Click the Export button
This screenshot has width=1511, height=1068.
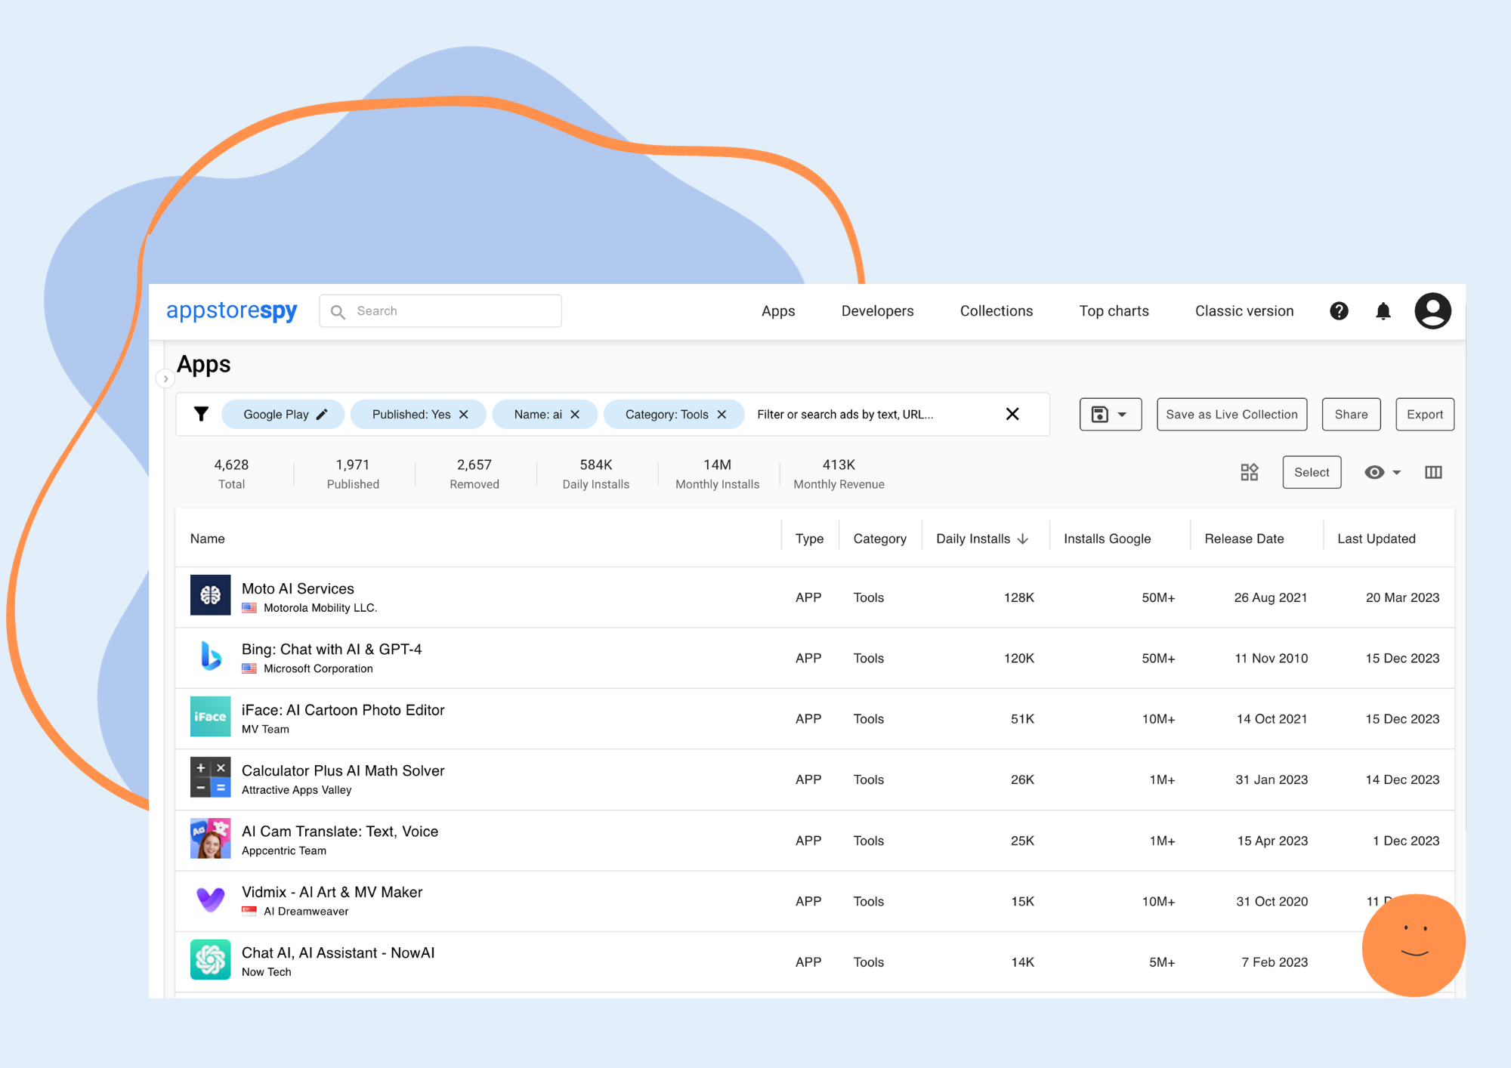(1424, 414)
